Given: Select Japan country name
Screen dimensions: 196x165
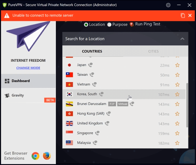Looking at the screenshot, I should tap(82, 65).
